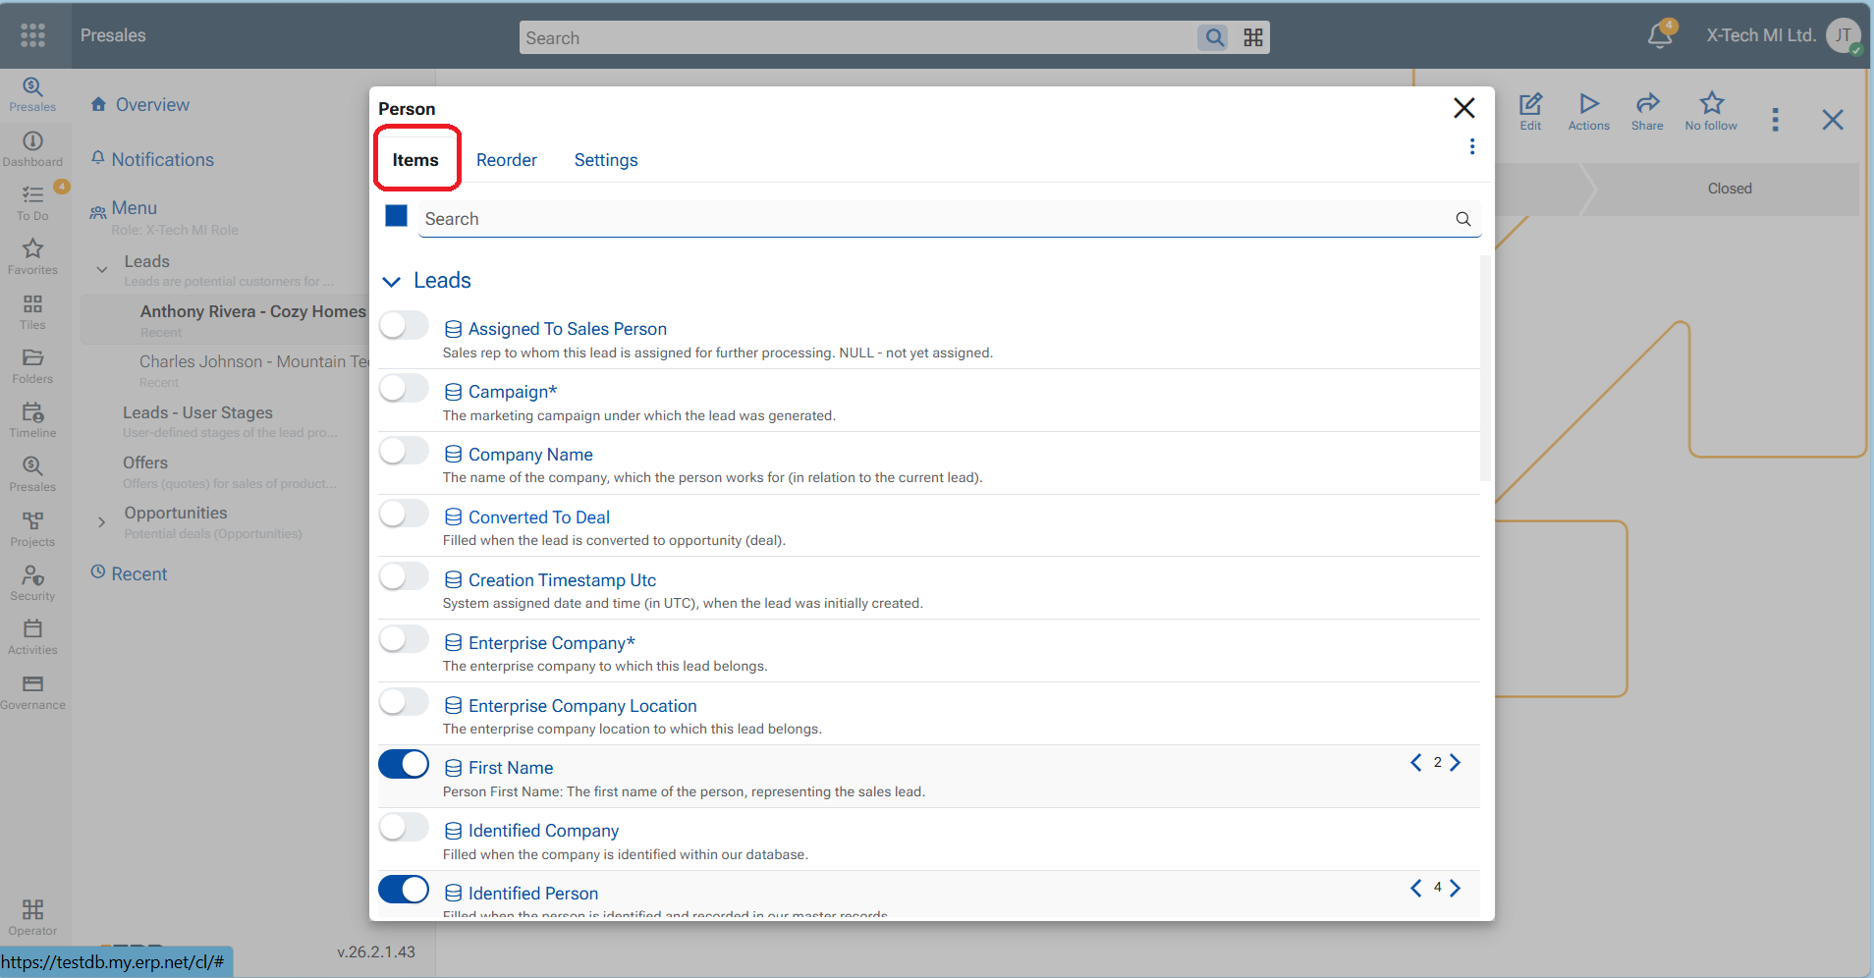Image resolution: width=1874 pixels, height=978 pixels.
Task: Click blue select-all square in dialog
Action: [x=397, y=216]
